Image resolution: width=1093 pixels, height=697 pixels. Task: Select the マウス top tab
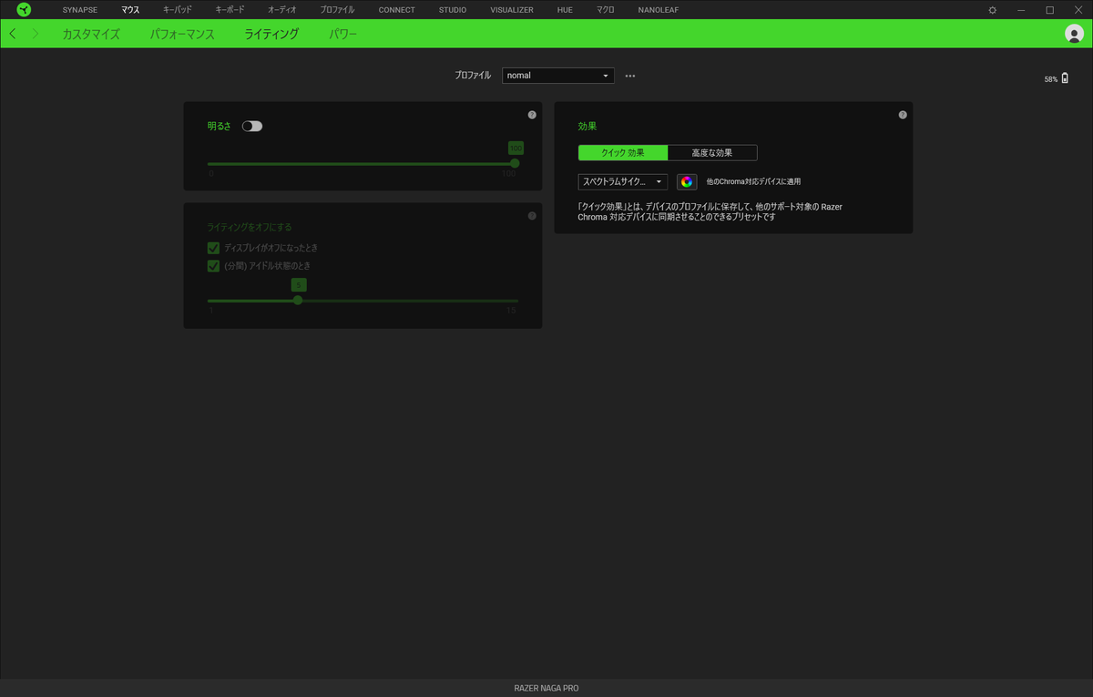coord(130,10)
